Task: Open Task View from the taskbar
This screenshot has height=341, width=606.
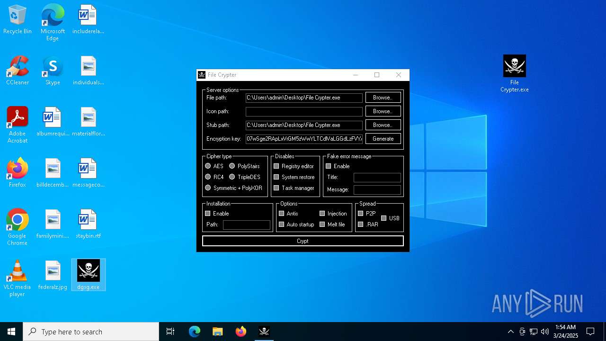Action: pos(170,332)
